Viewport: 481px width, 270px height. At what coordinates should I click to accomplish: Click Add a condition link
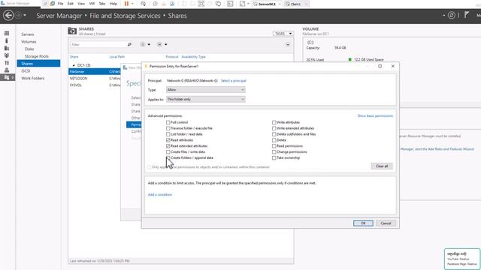[x=160, y=194]
